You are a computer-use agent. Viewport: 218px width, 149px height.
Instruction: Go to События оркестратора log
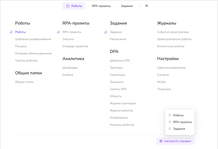tap(173, 32)
